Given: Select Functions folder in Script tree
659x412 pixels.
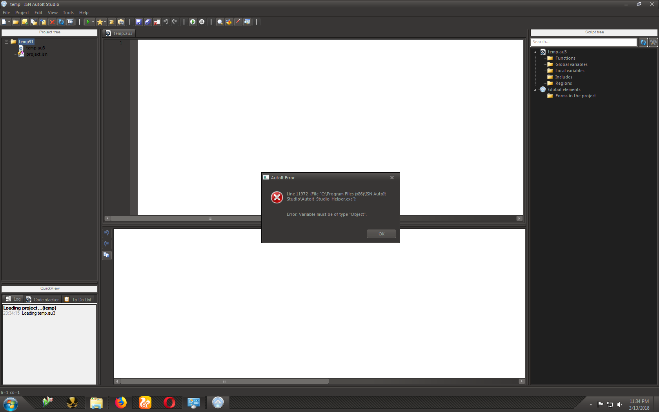Looking at the screenshot, I should tap(565, 58).
